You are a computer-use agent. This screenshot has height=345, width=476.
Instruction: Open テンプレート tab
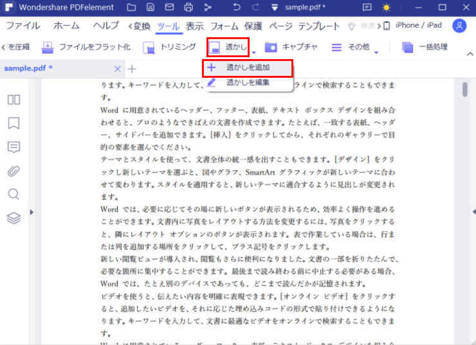319,26
